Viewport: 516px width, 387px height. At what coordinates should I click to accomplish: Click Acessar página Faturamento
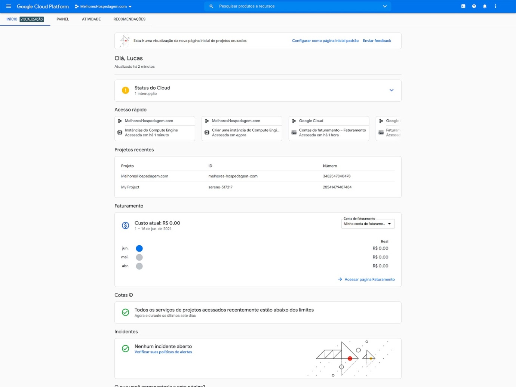pos(369,279)
